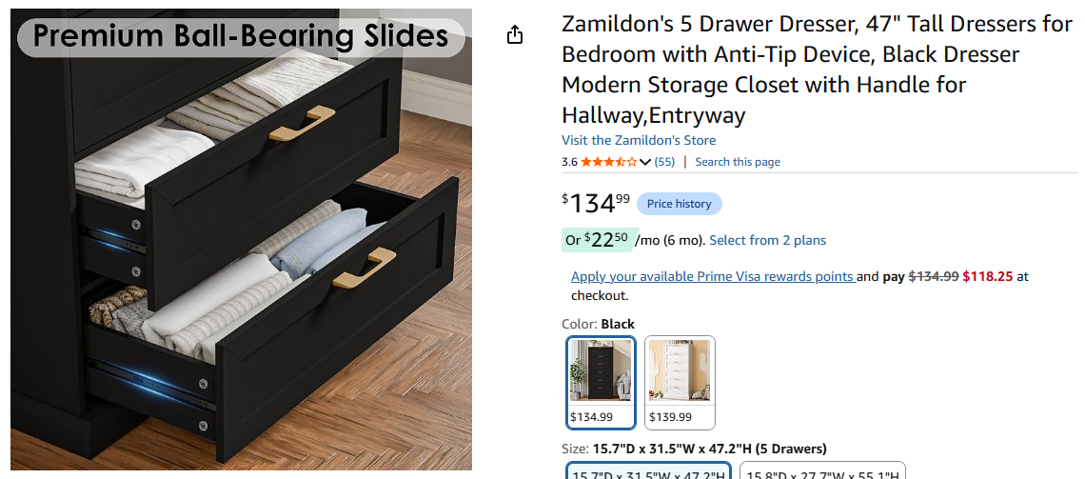The height and width of the screenshot is (479, 1085).
Task: Open the star rating breakdown chevron
Action: tap(645, 162)
